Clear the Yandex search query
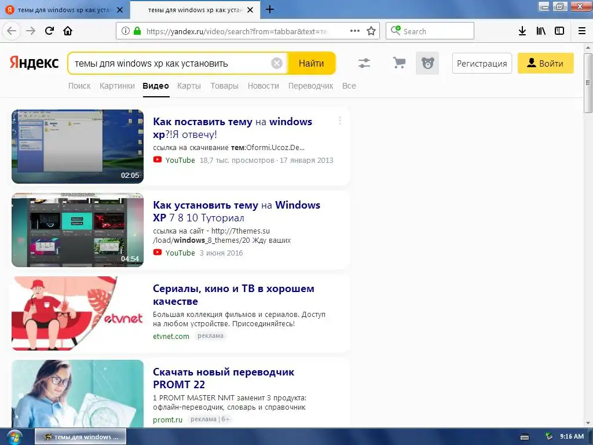This screenshot has width=593, height=445. click(x=277, y=63)
